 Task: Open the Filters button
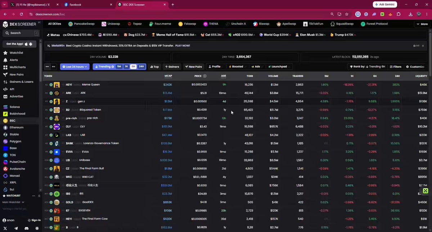pyautogui.click(x=396, y=67)
